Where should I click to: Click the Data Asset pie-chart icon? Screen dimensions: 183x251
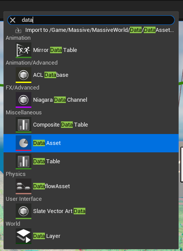(x=24, y=143)
